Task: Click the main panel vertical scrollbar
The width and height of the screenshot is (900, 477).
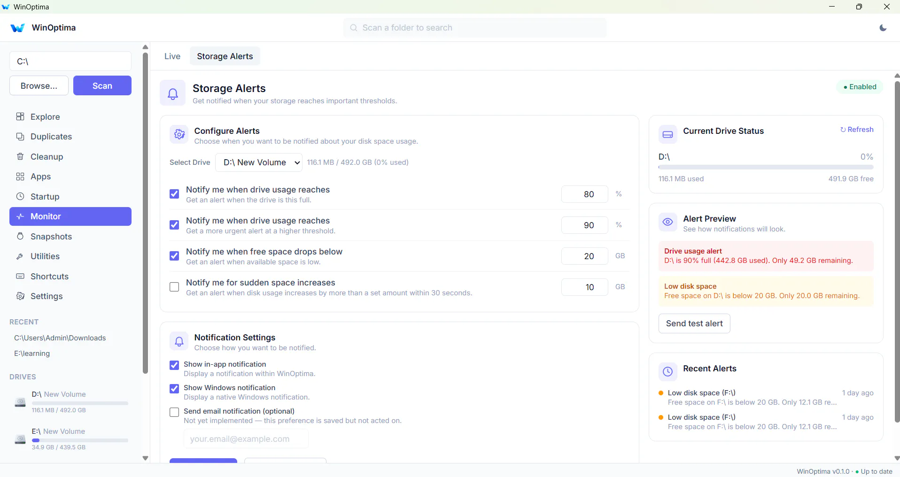Action: tap(897, 252)
